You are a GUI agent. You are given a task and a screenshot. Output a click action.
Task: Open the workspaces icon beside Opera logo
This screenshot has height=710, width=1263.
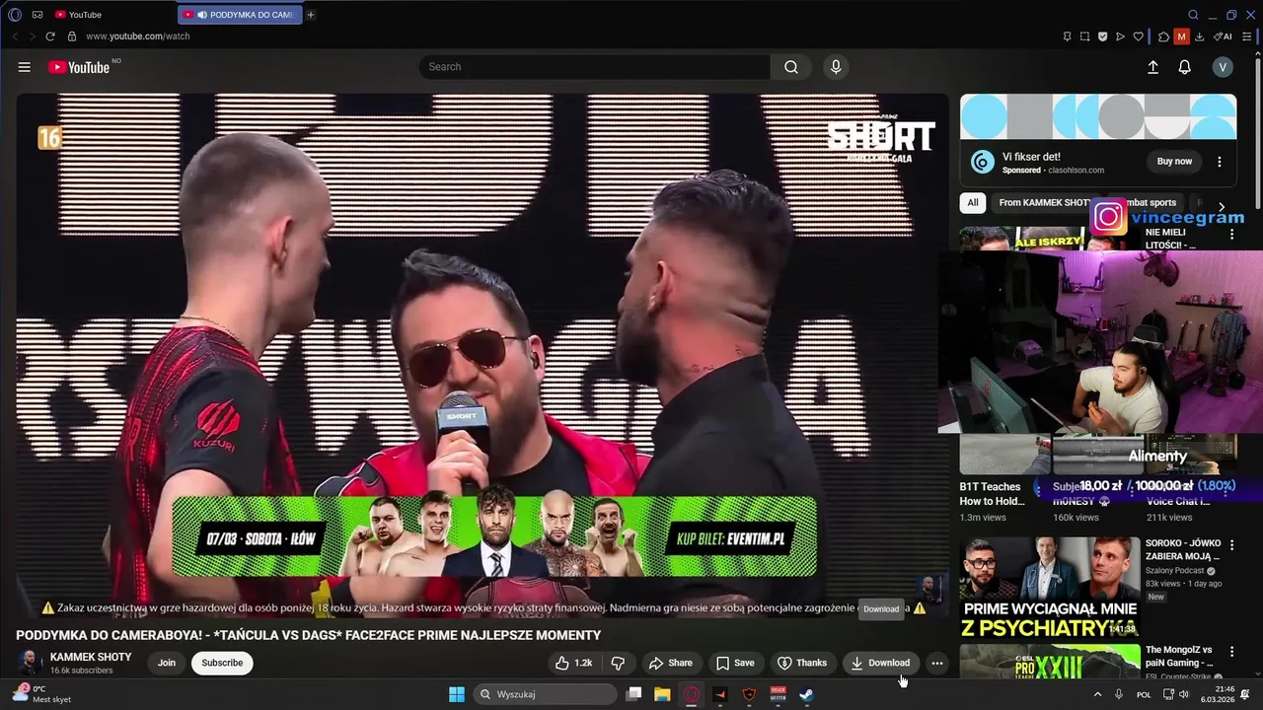37,15
